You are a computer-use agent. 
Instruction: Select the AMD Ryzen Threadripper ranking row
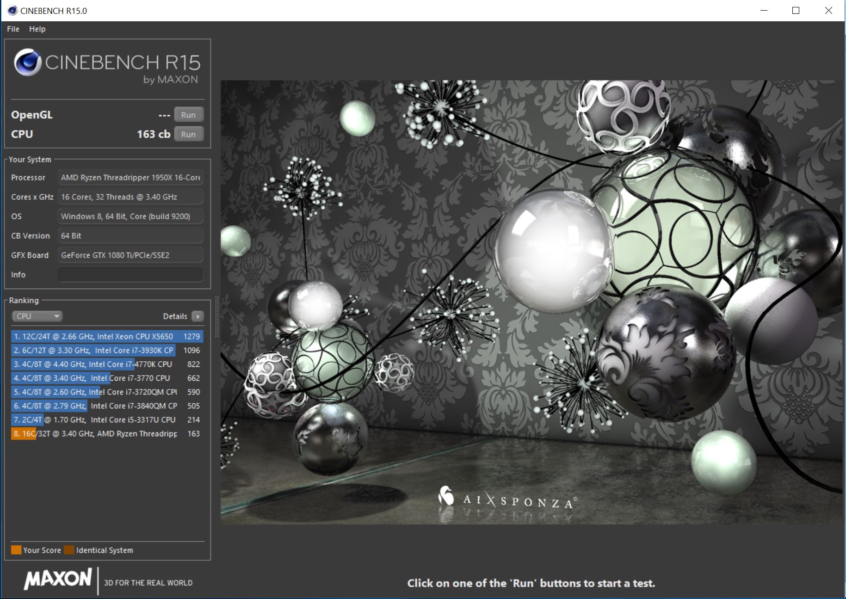click(107, 433)
